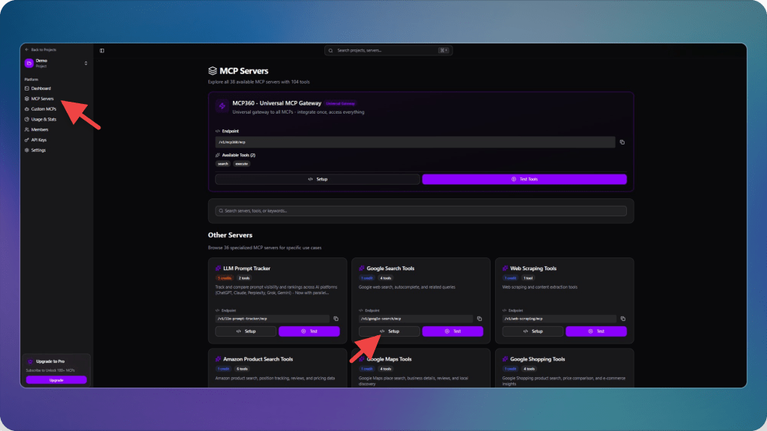
Task: Click 'Available Tools (2)' label
Action: click(239, 155)
